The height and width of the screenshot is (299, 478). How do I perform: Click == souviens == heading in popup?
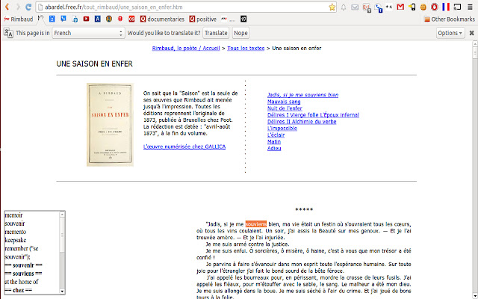point(23,274)
